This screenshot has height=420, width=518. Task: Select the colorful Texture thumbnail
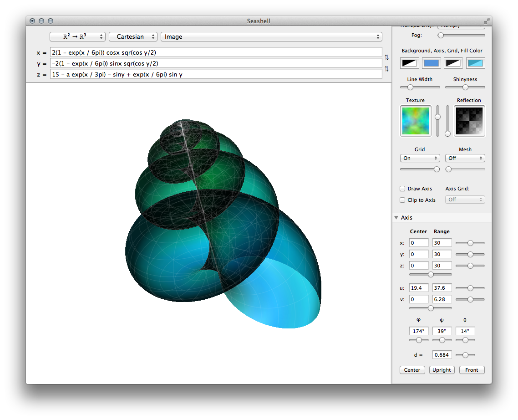pos(415,121)
